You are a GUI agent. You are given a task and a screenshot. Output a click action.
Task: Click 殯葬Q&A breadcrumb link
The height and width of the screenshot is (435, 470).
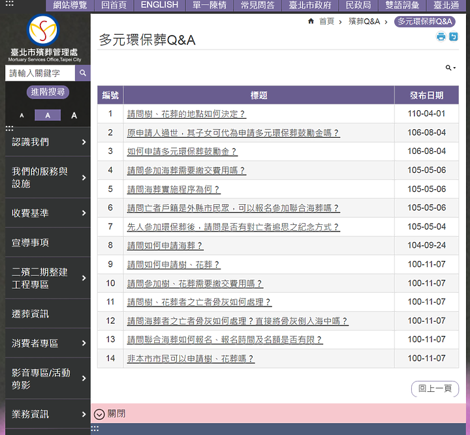coord(364,22)
